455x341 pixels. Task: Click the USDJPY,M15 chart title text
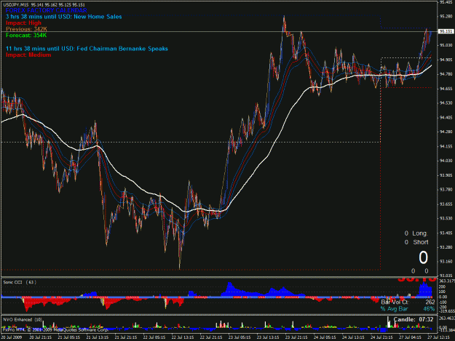tap(44, 5)
